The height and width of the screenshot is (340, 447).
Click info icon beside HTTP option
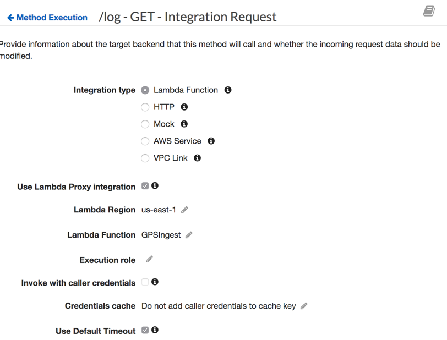(184, 107)
